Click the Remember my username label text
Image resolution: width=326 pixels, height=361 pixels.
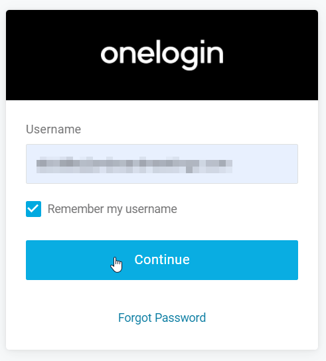112,209
